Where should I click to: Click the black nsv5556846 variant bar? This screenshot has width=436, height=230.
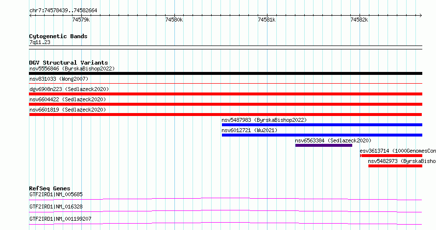click(x=225, y=73)
